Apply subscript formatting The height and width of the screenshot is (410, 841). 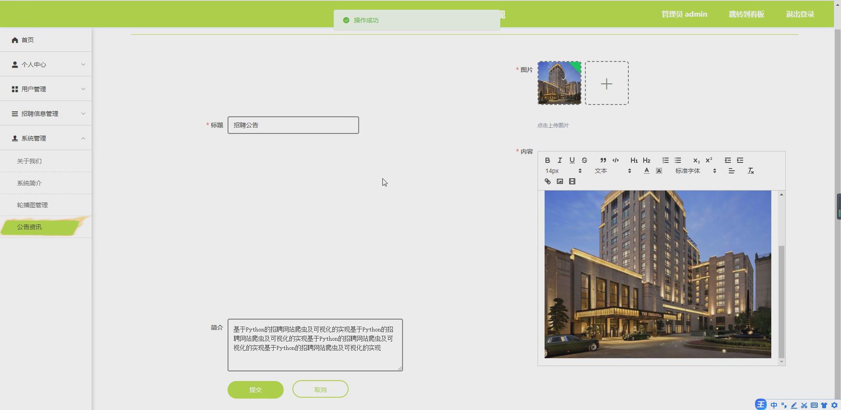coord(696,160)
